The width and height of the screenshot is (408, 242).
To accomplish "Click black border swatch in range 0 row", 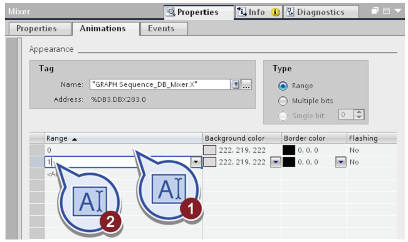I will 289,150.
